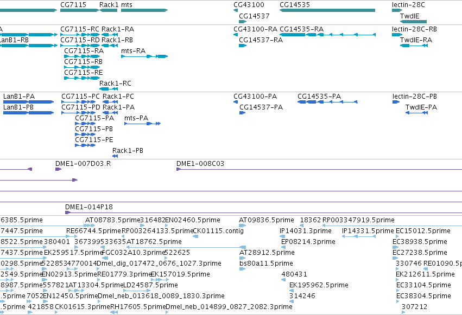Image resolution: width=462 pixels, height=315 pixels.
Task: Click the mts gene arrow feature
Action: [x=144, y=10]
